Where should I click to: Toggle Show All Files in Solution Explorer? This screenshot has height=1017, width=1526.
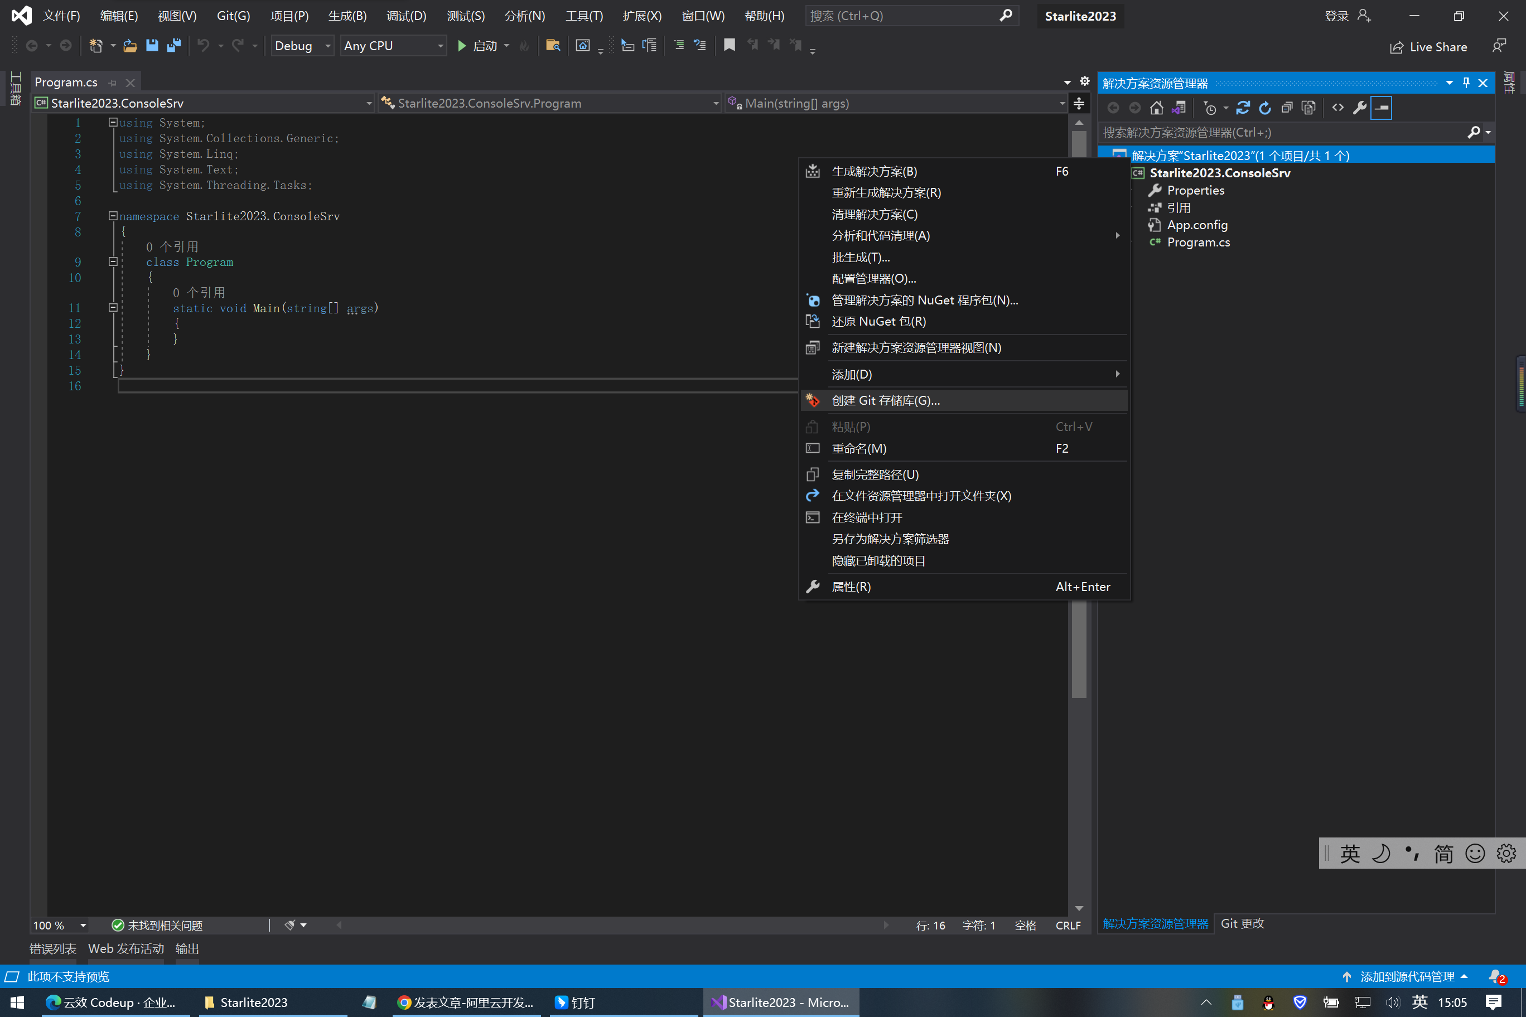pyautogui.click(x=1308, y=107)
